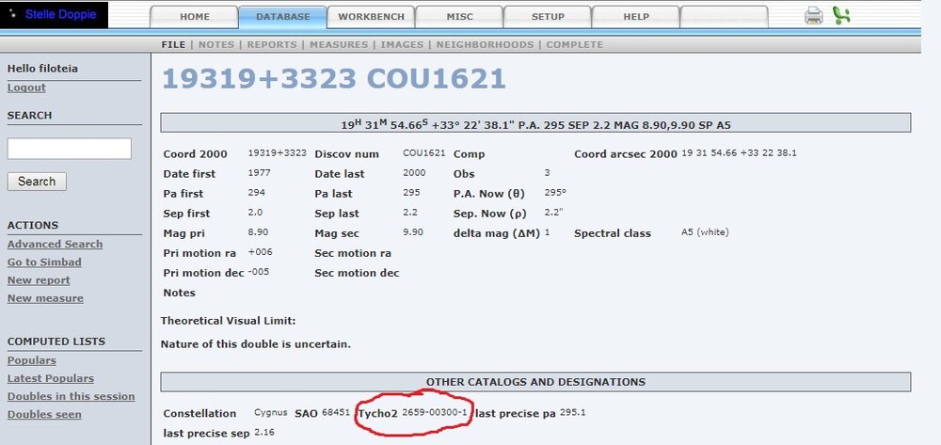Open Advanced Search link
Viewport: 941px width, 445px height.
point(55,245)
